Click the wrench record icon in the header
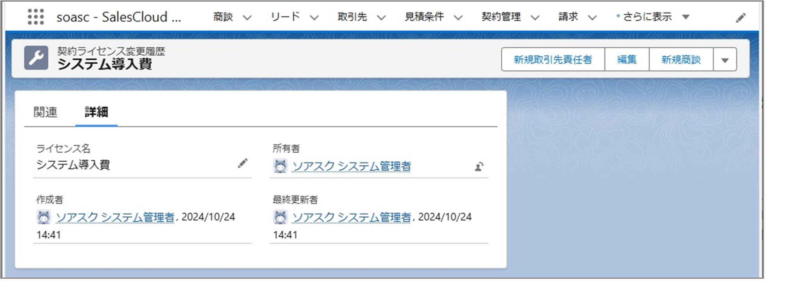792x281 pixels. [36, 58]
